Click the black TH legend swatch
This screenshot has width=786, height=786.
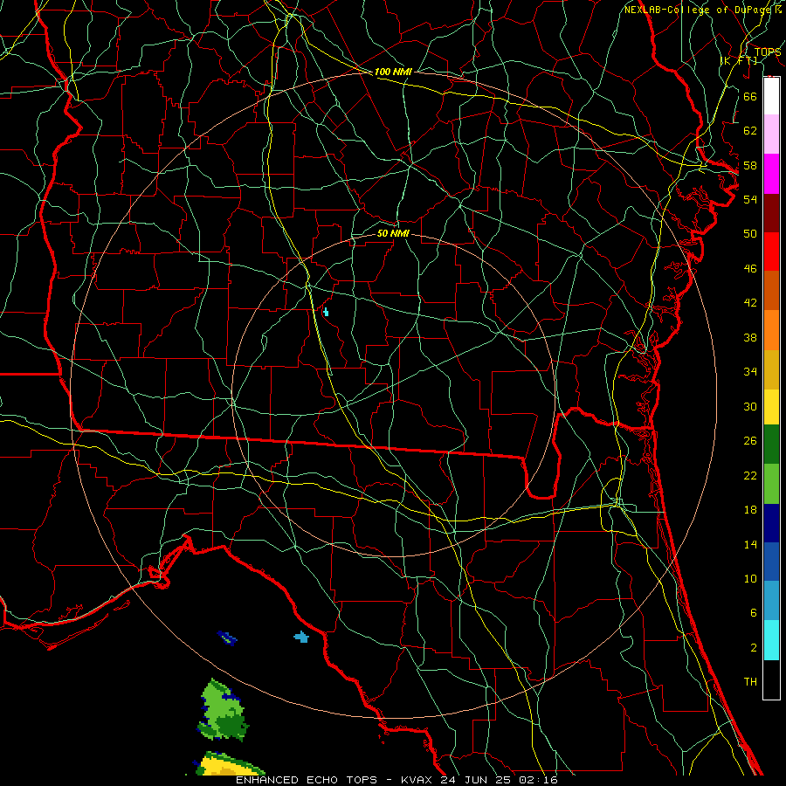[771, 679]
